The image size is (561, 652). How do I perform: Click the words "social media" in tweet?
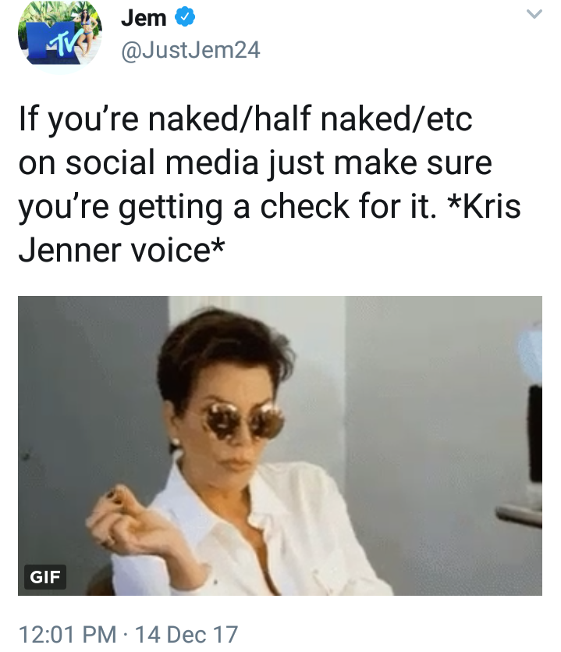point(162,162)
